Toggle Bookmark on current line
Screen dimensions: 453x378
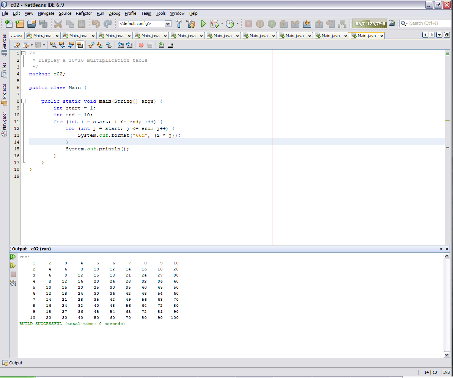(x=109, y=45)
